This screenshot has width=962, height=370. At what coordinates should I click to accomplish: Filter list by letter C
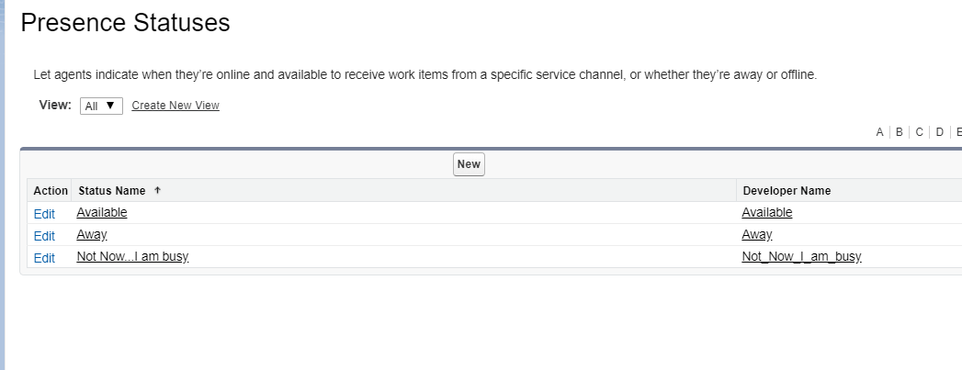click(919, 132)
